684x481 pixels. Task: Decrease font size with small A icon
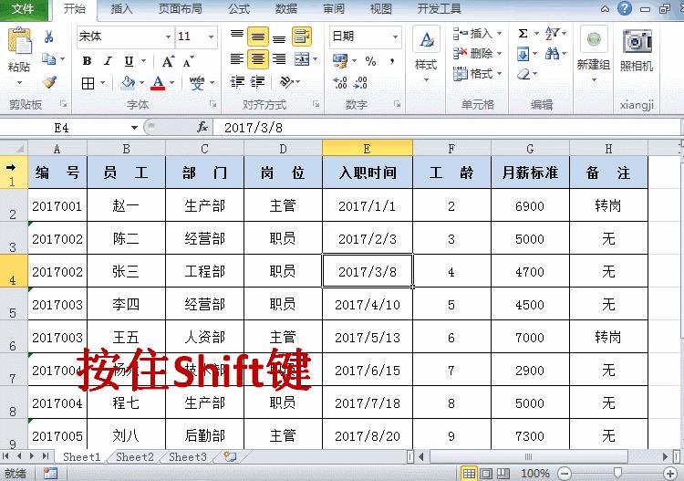pos(188,61)
